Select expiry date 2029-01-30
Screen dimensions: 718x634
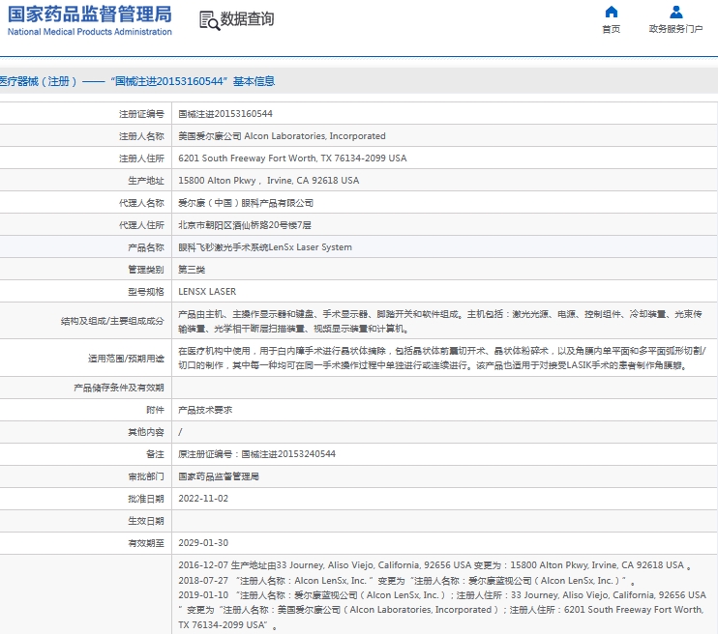(x=203, y=543)
